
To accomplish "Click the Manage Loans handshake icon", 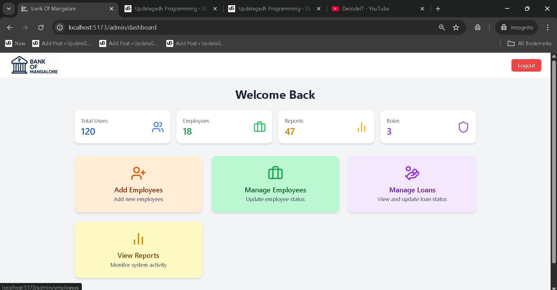I will tap(412, 173).
